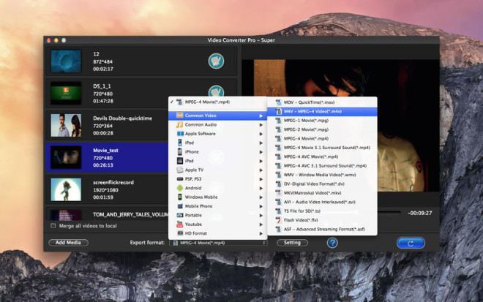Open the Setting button
Viewport: 483px width, 302px height.
[x=292, y=243]
